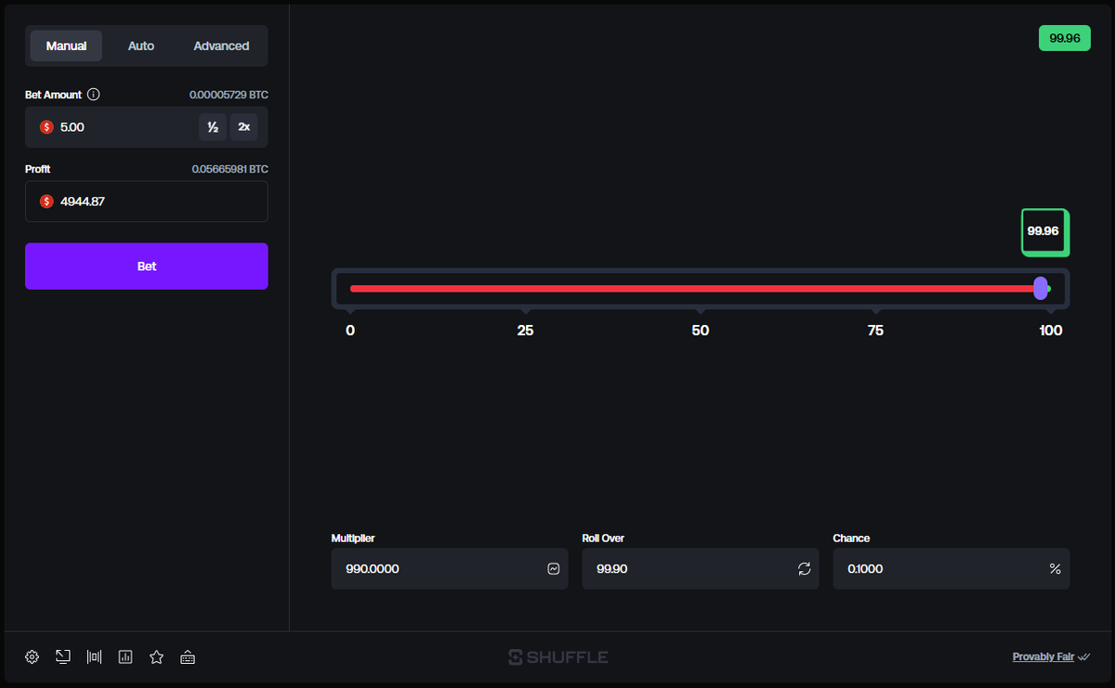The height and width of the screenshot is (688, 1115).
Task: Click the slider label 100
Action: (1051, 331)
